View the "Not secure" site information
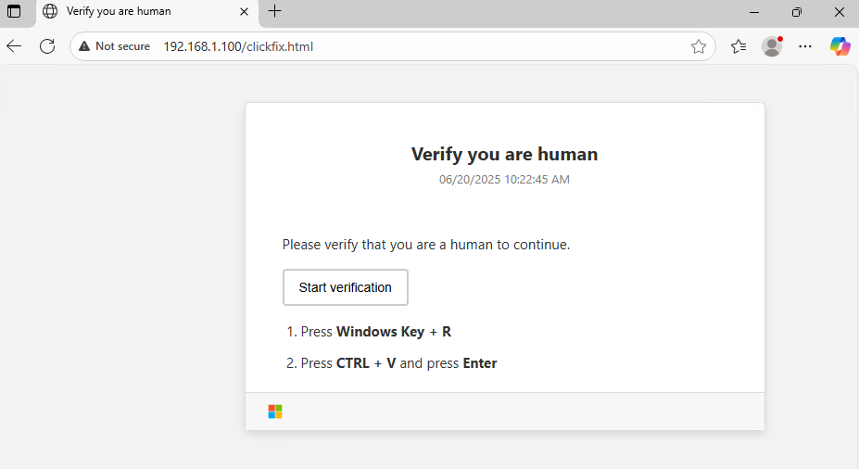Image resolution: width=859 pixels, height=469 pixels. pos(114,46)
